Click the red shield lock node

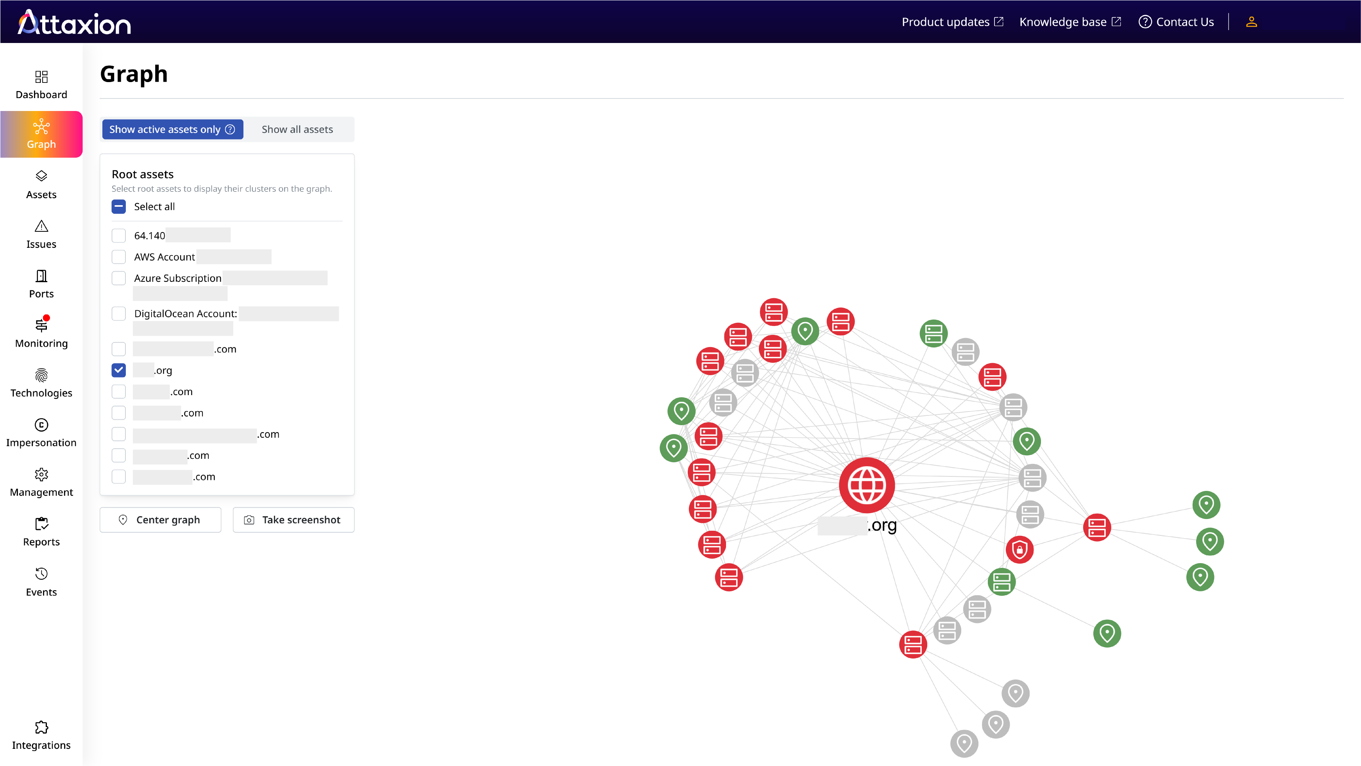[1019, 550]
